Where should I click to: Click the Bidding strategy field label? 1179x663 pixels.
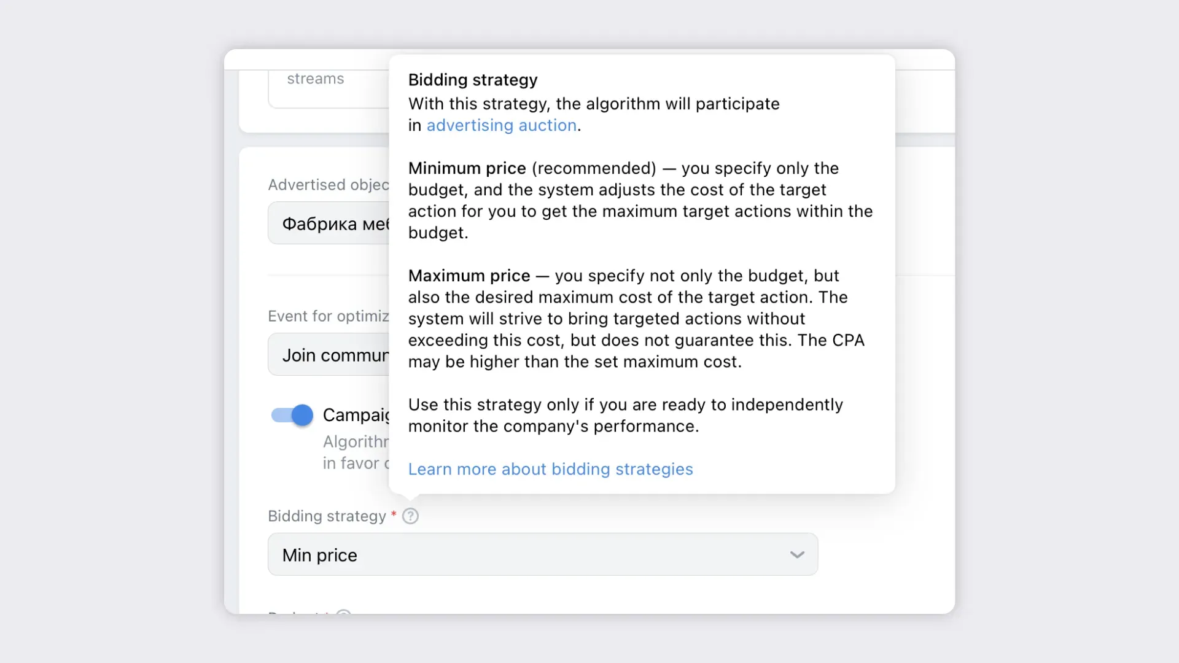(327, 516)
